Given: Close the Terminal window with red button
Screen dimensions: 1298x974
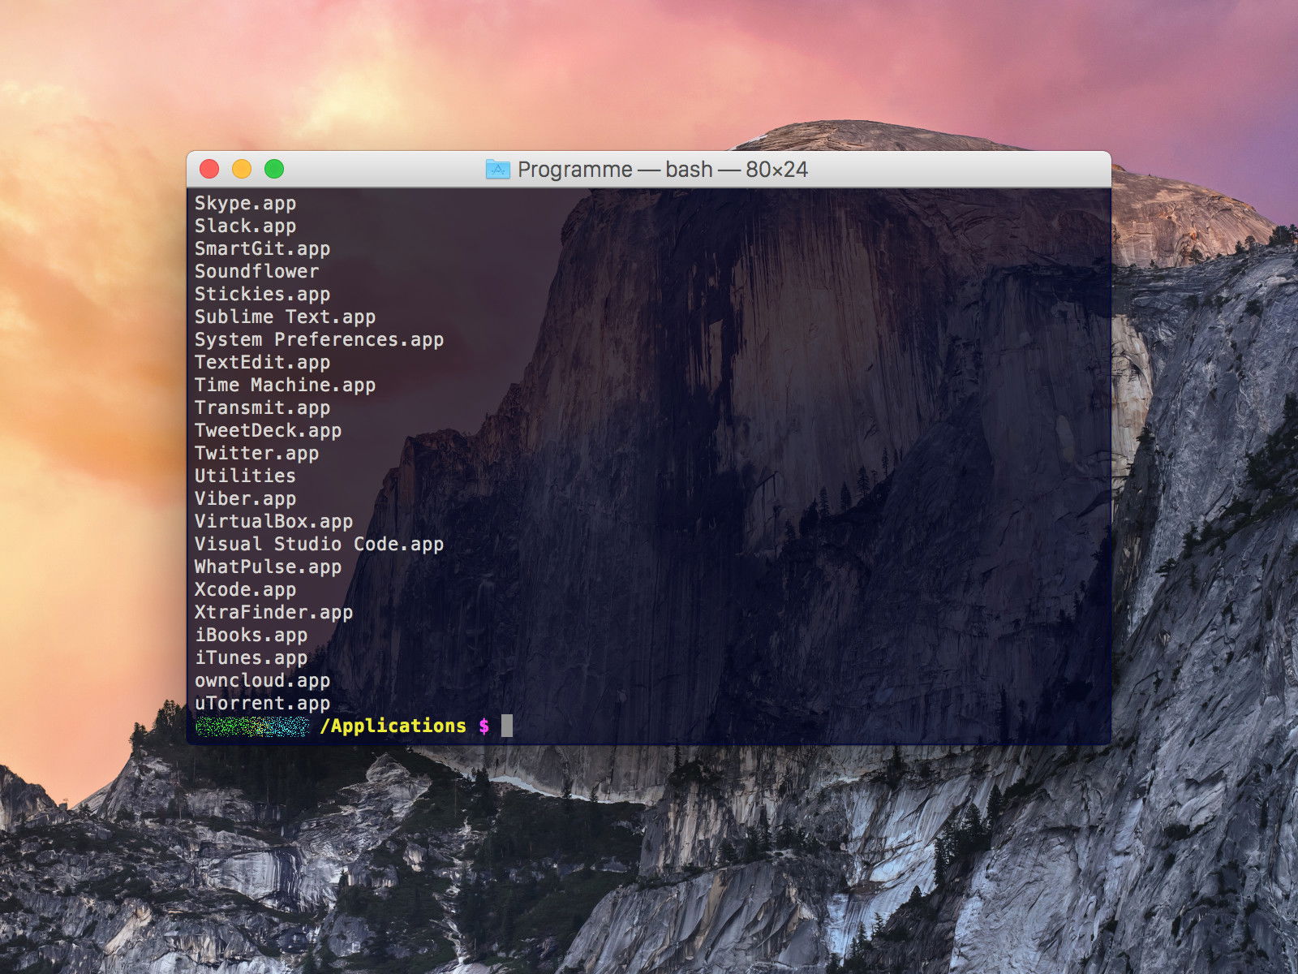Looking at the screenshot, I should [209, 169].
